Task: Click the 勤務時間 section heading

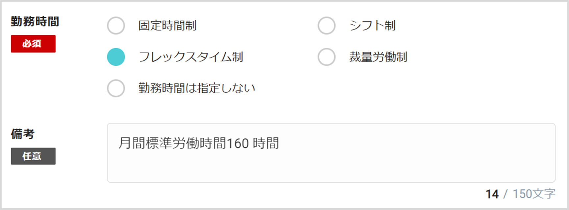Action: [x=35, y=22]
